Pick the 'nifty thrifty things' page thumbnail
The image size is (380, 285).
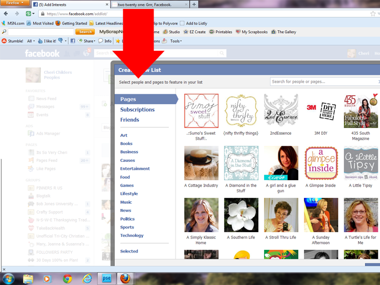tap(241, 111)
